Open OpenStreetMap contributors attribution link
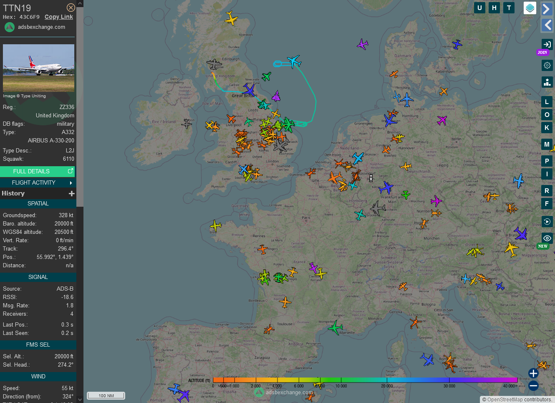The height and width of the screenshot is (403, 555). tap(504, 400)
